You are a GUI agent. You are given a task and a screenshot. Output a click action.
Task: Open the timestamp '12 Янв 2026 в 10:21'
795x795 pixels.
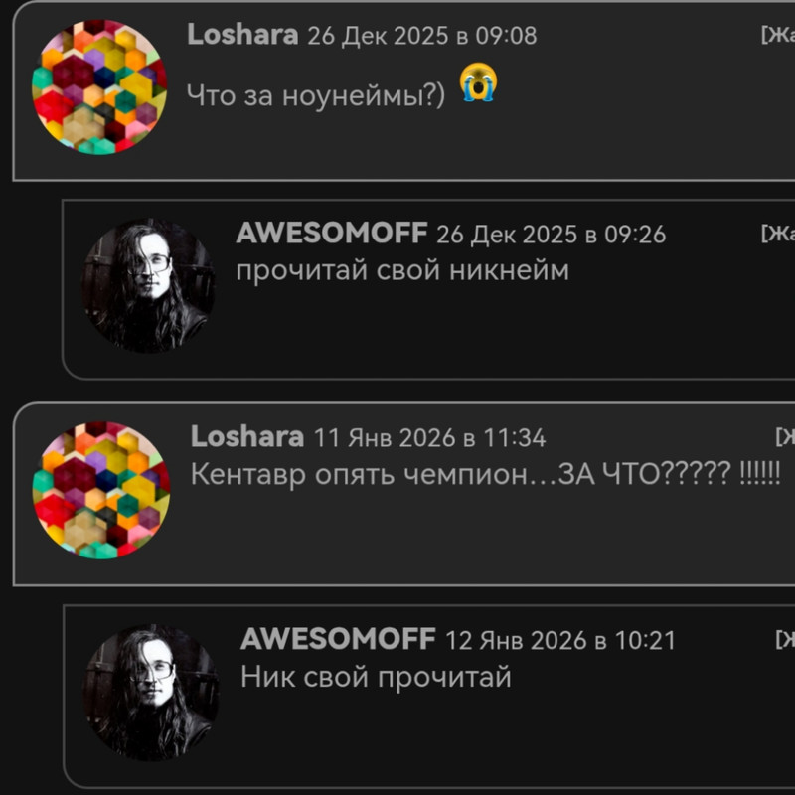click(560, 640)
